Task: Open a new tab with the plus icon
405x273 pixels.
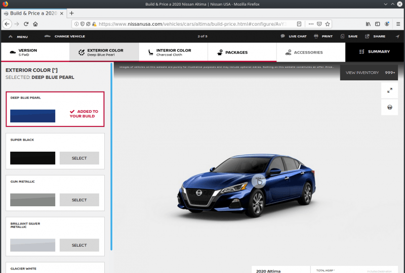Action: coord(71,13)
